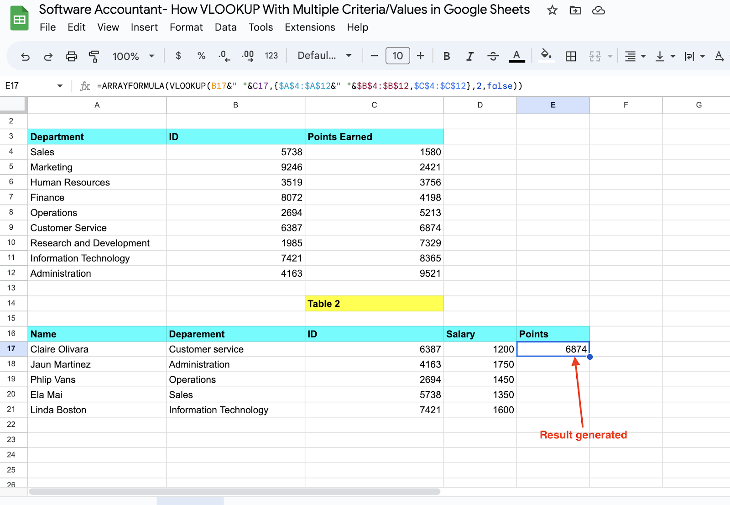The image size is (730, 505).
Task: Select cell E17 showing 6874
Action: 553,349
